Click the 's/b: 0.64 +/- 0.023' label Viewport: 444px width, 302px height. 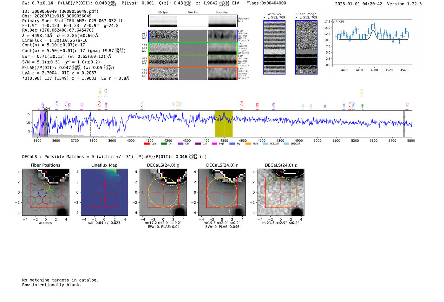click(x=104, y=223)
